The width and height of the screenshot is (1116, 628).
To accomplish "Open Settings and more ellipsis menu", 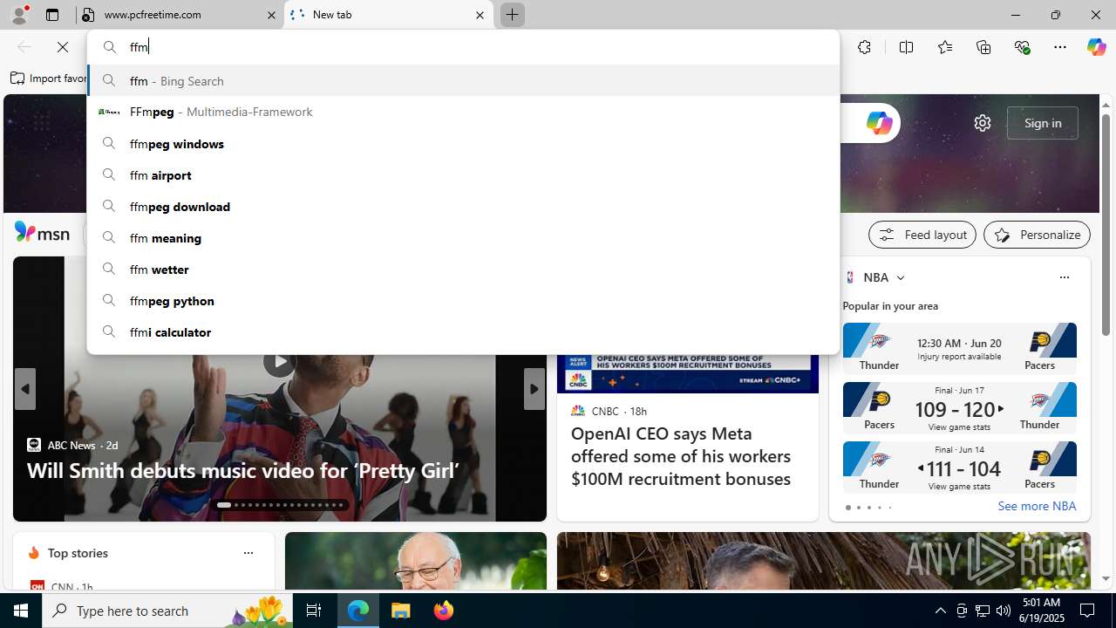I will pyautogui.click(x=1059, y=47).
